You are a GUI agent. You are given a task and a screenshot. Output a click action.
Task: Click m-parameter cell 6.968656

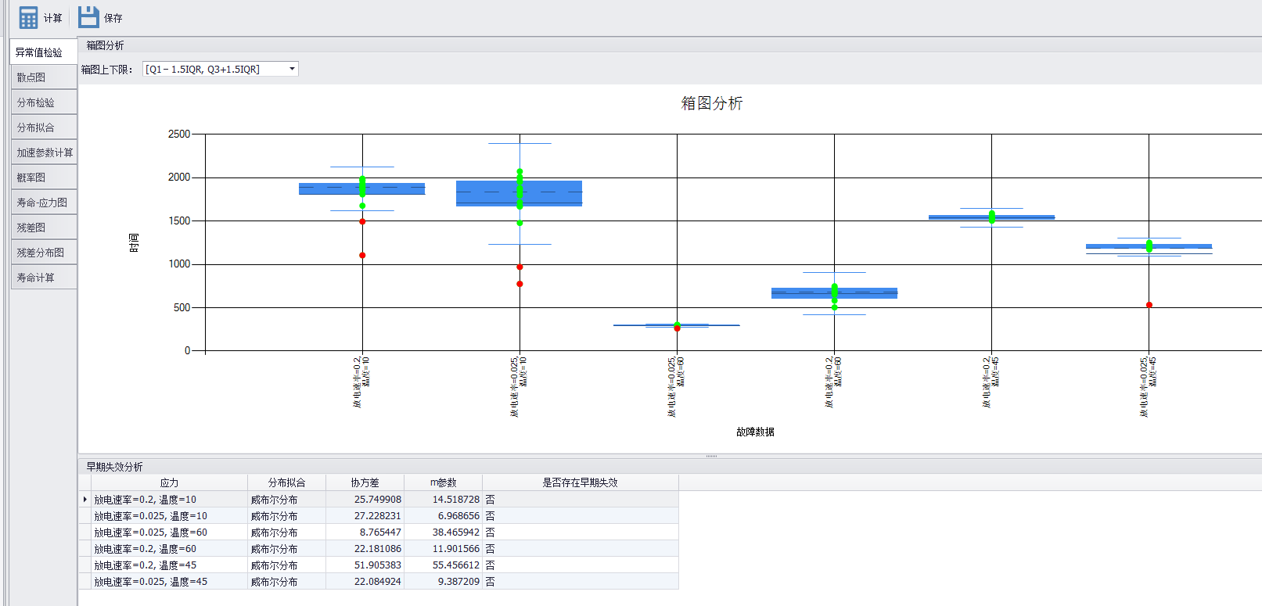point(443,516)
